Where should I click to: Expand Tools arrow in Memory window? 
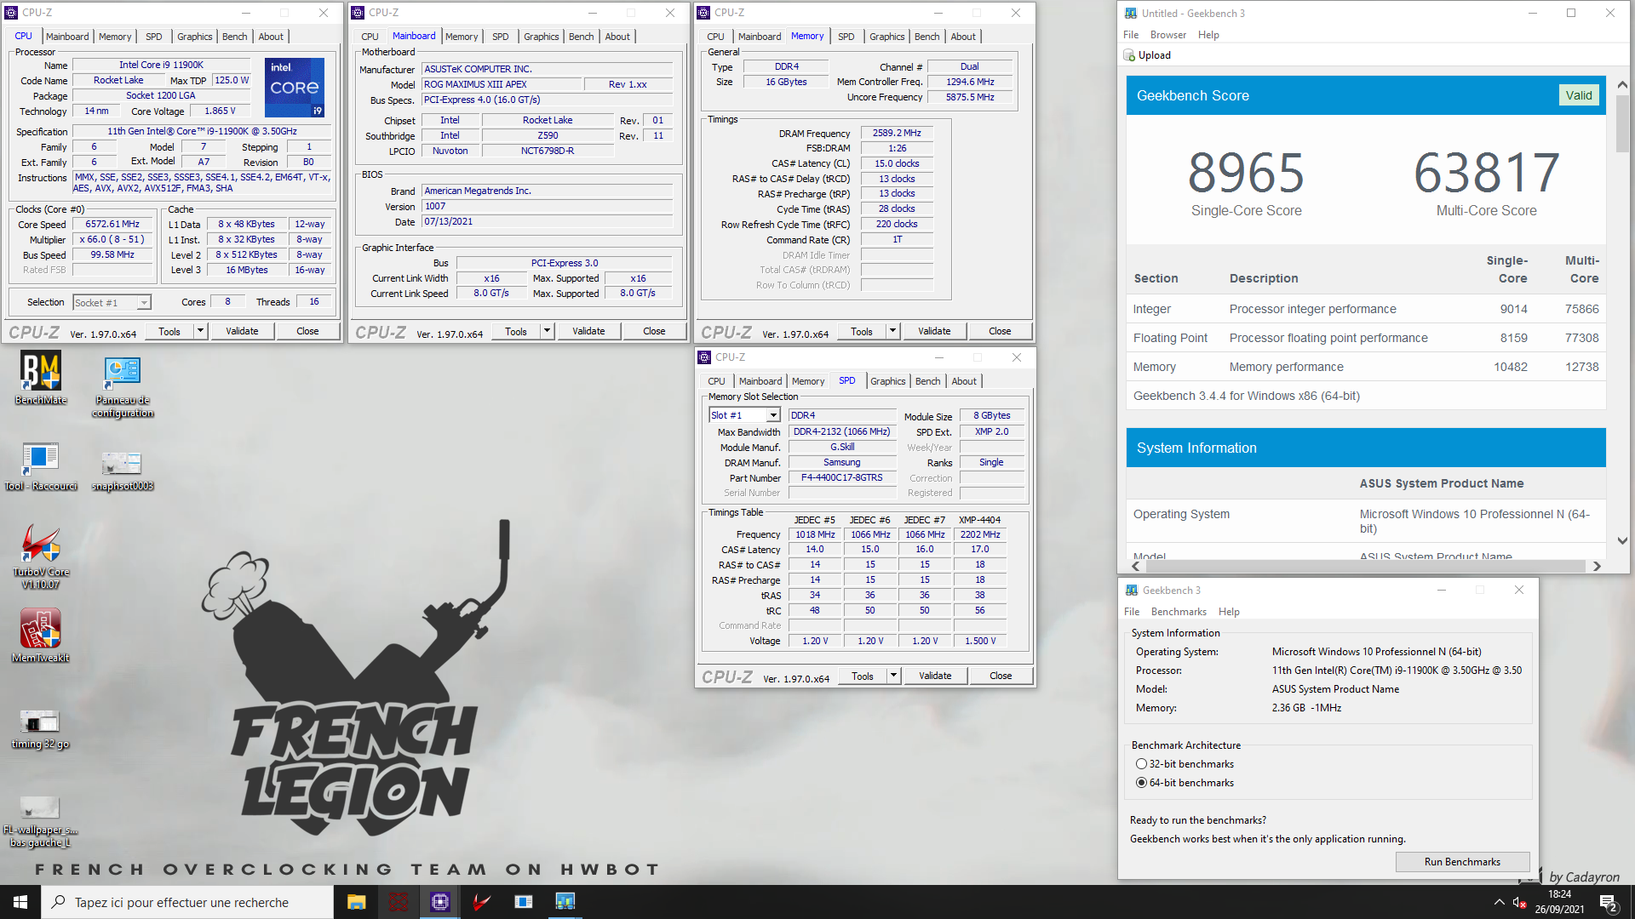[x=893, y=331]
